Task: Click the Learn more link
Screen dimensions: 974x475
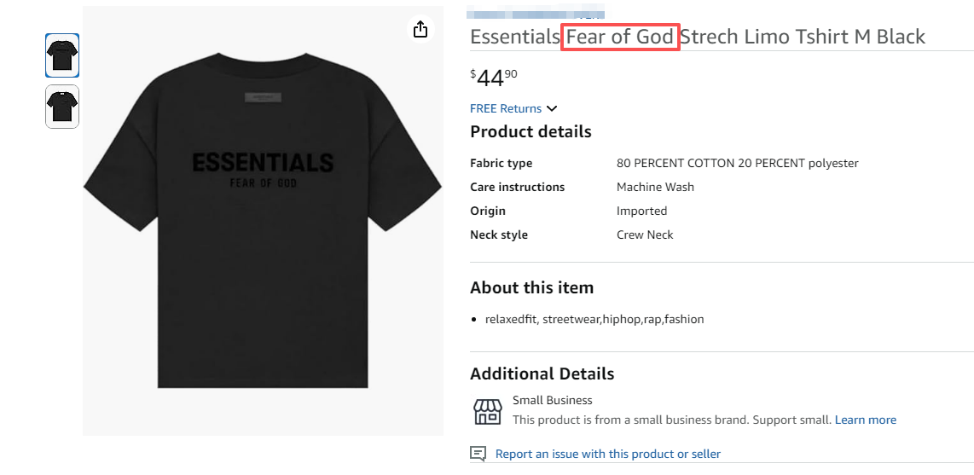Action: (865, 420)
